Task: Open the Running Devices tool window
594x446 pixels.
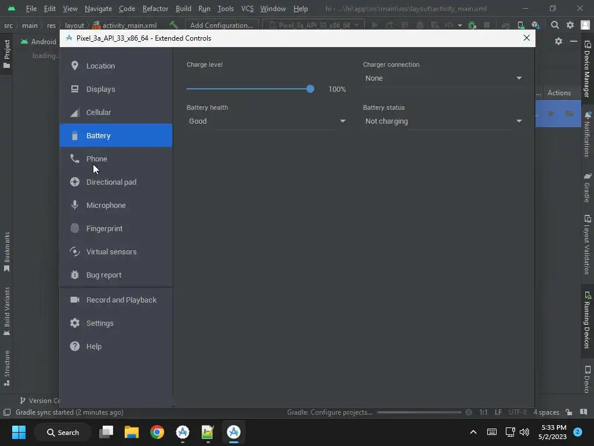Action: [x=587, y=320]
